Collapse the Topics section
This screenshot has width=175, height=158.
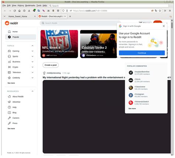[32, 46]
